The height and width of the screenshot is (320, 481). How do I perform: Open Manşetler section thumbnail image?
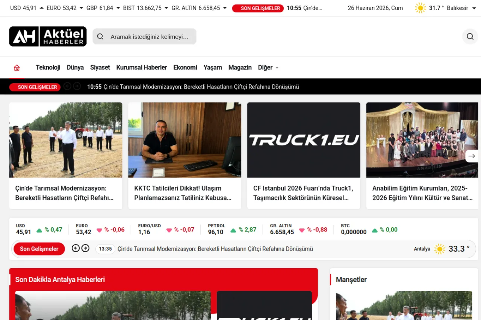click(x=404, y=305)
